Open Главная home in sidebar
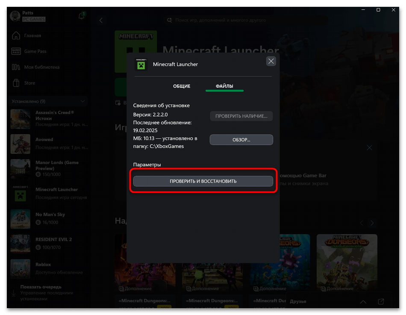The width and height of the screenshot is (406, 315). click(32, 36)
